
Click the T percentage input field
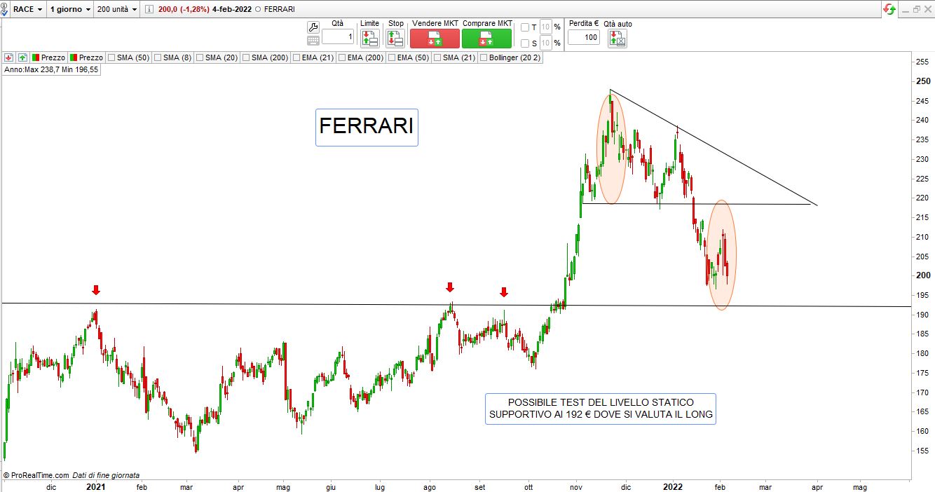coord(546,27)
